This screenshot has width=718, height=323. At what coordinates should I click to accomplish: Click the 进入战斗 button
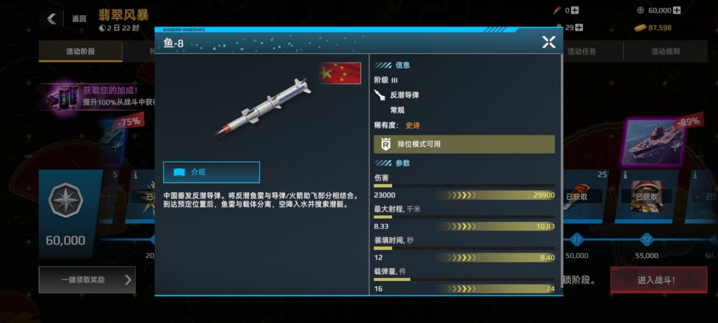click(x=658, y=280)
